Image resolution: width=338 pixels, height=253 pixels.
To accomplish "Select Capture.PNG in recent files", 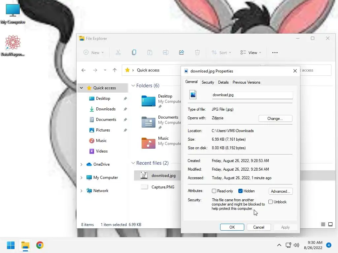I will point(158,187).
